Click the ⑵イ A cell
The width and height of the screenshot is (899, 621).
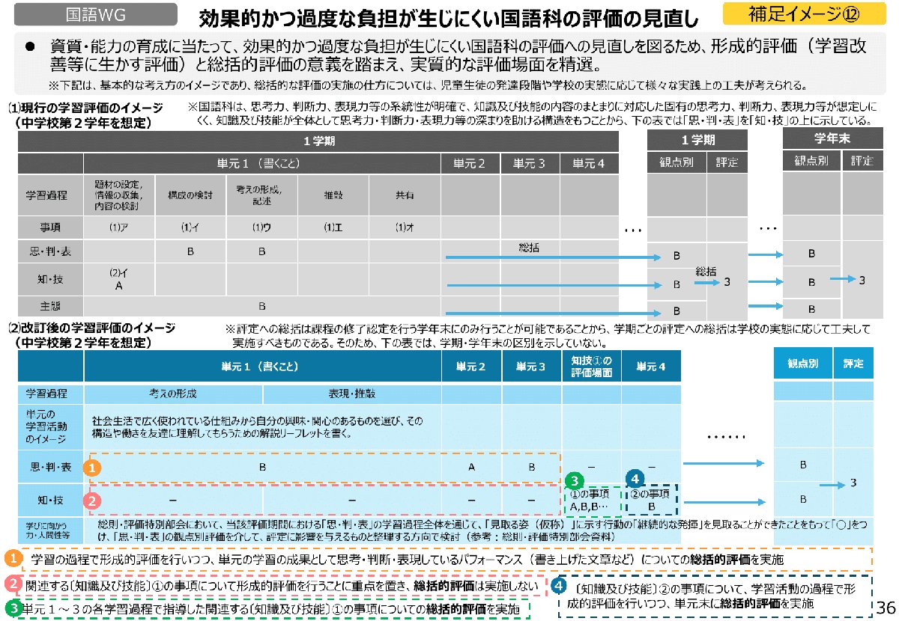[x=119, y=279]
